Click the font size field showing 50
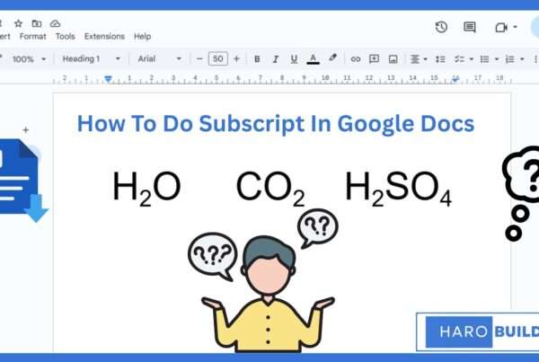Image resolution: width=539 pixels, height=362 pixels. click(218, 58)
